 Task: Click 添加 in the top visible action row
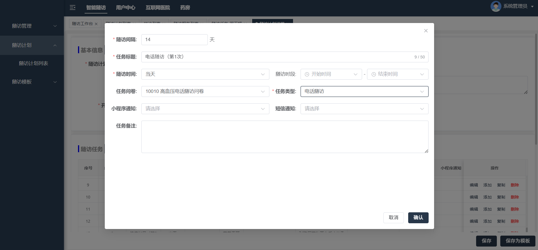[487, 185]
